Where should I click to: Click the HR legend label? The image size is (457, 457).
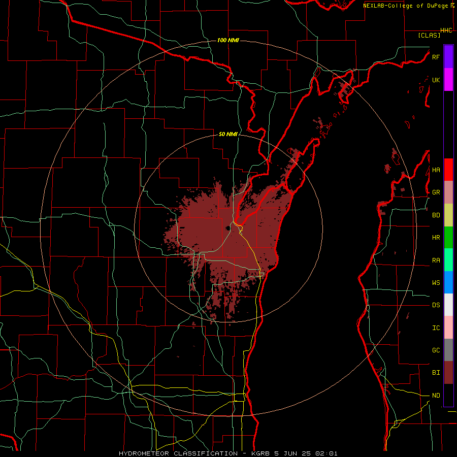436,238
